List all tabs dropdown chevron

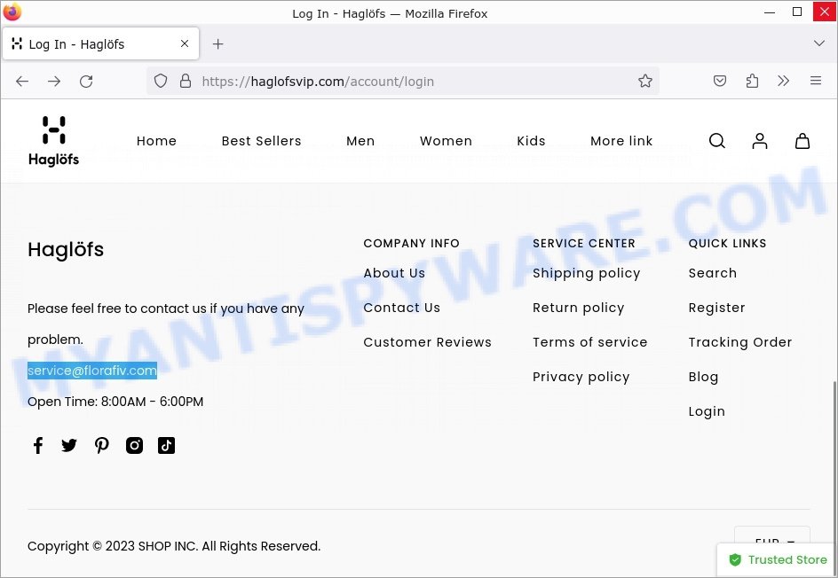tap(818, 43)
